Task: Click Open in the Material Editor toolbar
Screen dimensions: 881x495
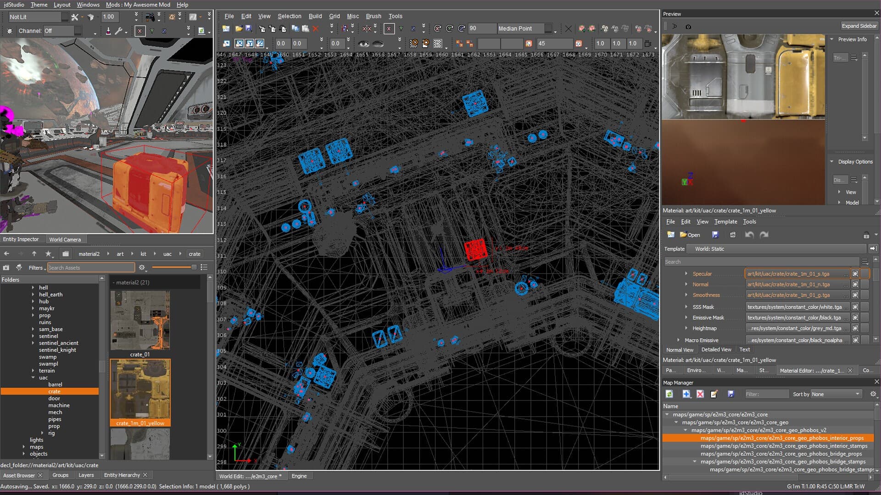Action: 690,235
